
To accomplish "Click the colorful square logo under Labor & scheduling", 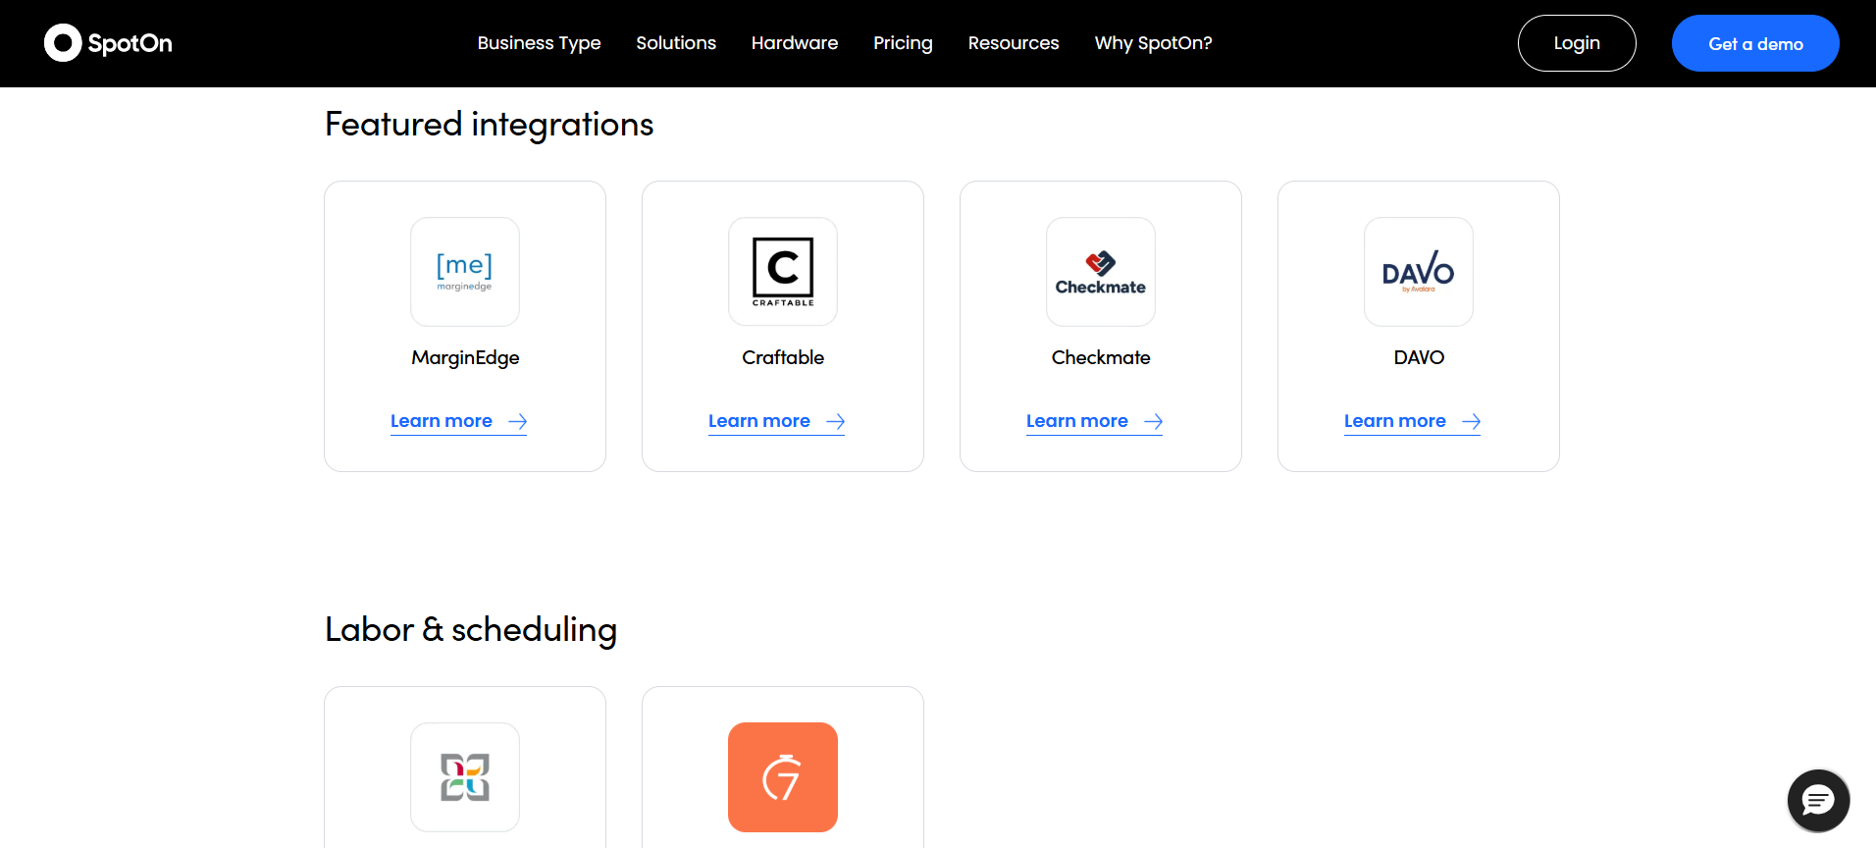I will click(465, 777).
